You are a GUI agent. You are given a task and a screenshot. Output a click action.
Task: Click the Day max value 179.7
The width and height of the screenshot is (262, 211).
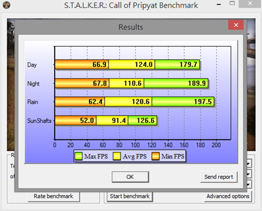click(x=188, y=64)
